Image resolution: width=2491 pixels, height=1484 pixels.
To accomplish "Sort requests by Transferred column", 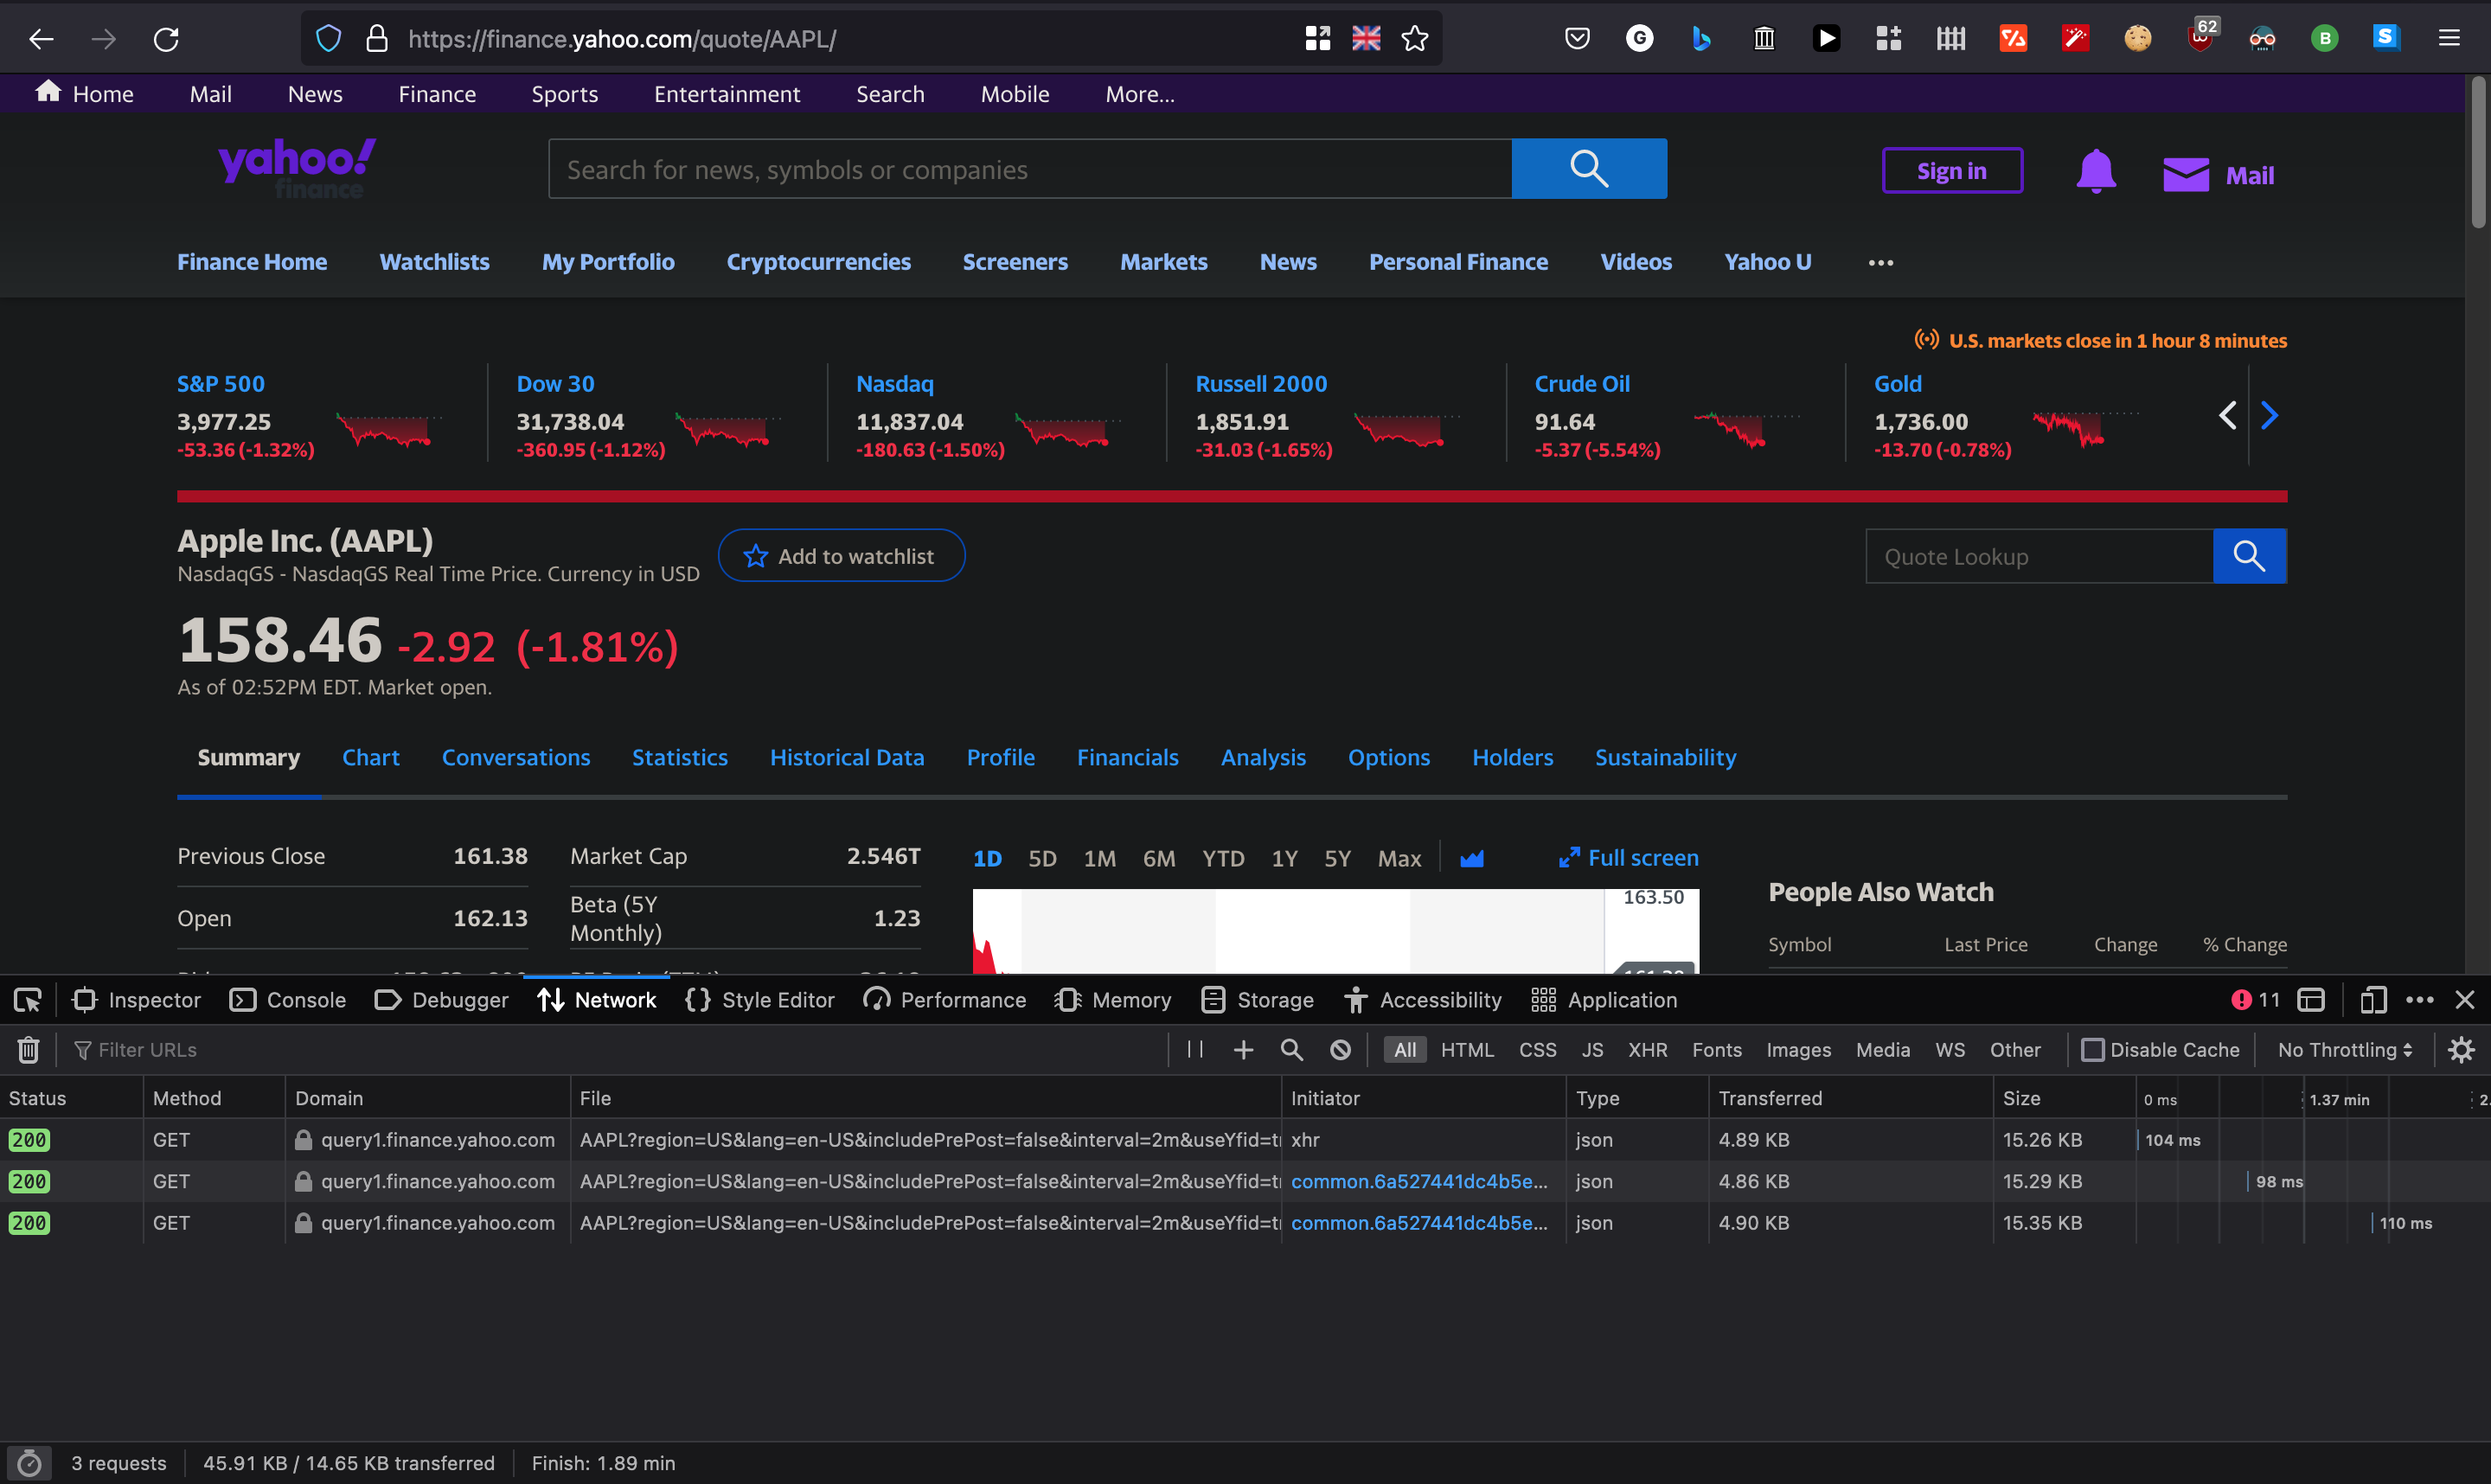I will click(x=1850, y=1098).
